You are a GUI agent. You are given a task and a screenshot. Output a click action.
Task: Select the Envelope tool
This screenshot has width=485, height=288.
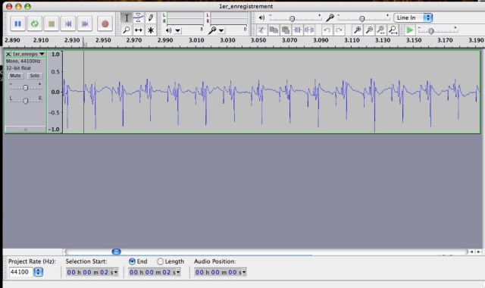point(138,17)
